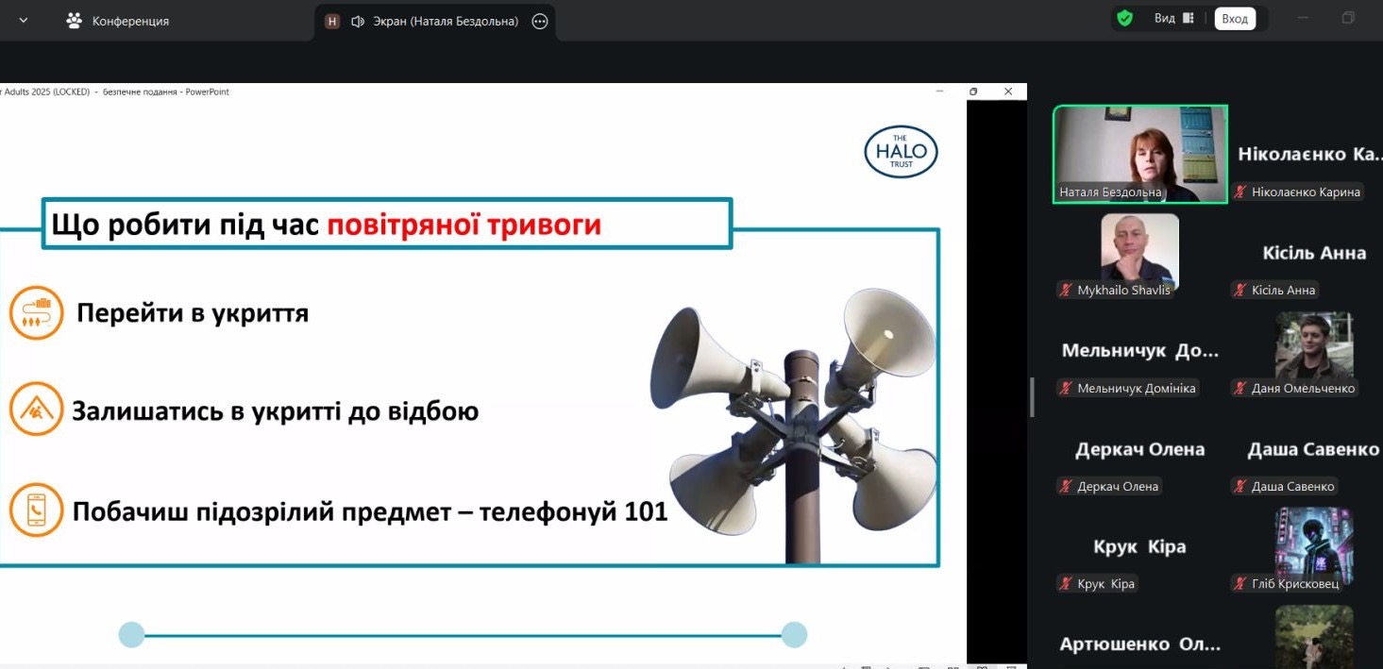
Task: Click the HALO Trust logo on the slide
Action: click(x=901, y=152)
